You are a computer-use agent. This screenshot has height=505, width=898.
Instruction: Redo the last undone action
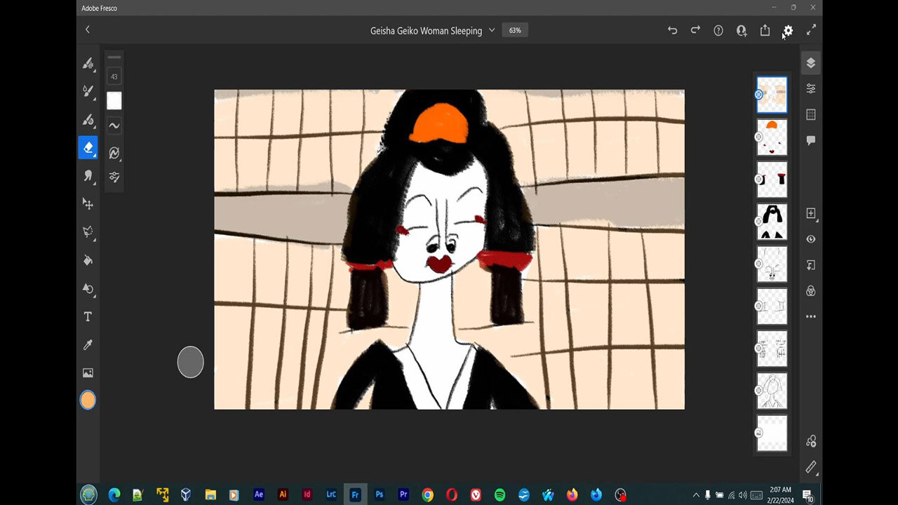click(695, 30)
